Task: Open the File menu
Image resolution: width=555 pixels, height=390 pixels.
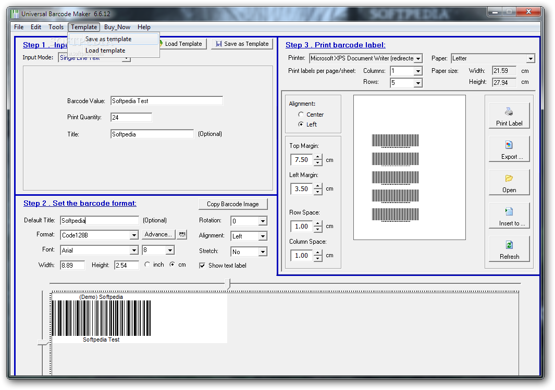Action: 19,27
